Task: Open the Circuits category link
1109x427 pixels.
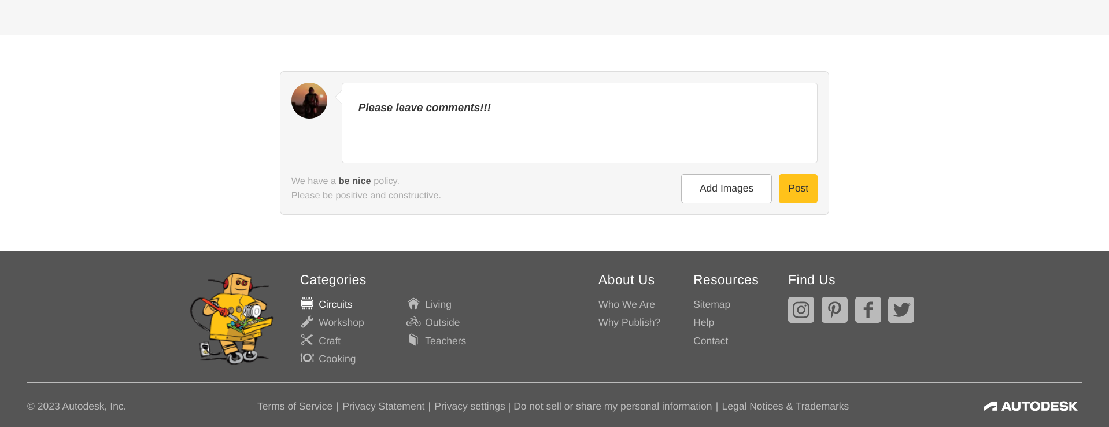Action: tap(335, 304)
